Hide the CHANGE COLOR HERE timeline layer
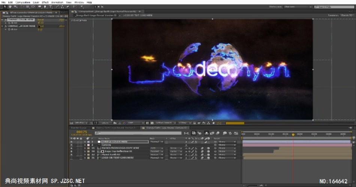 click(72, 142)
